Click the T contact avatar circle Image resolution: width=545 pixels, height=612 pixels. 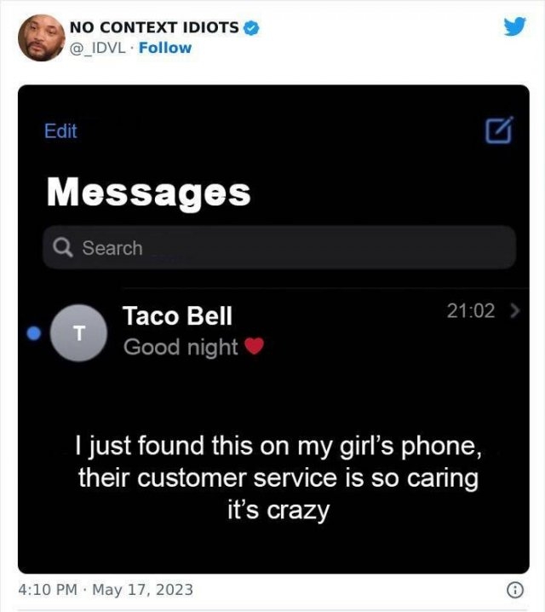point(78,333)
